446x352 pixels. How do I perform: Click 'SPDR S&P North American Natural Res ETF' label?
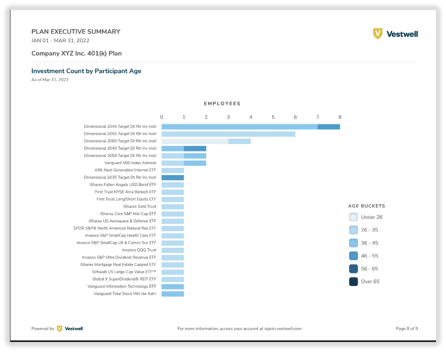click(115, 228)
